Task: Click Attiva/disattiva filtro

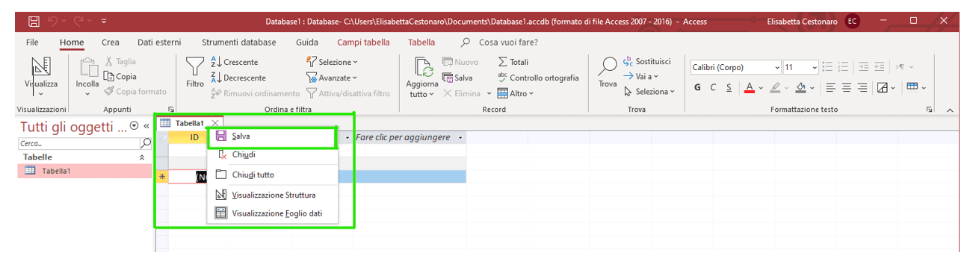Action: 348,93
